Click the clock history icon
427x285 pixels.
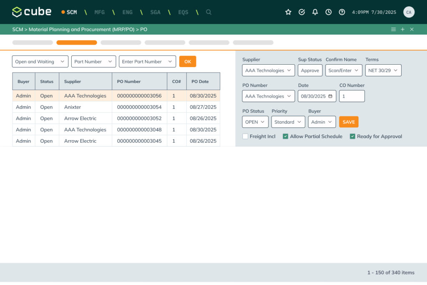pos(329,12)
